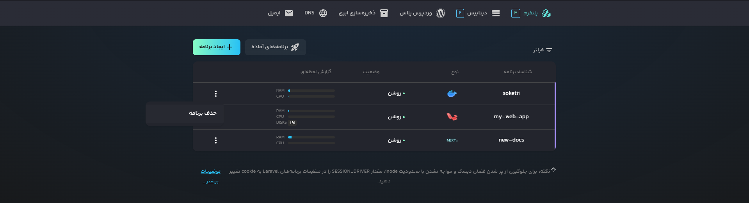
Task: Click the DNS globe icon
Action: tap(323, 13)
